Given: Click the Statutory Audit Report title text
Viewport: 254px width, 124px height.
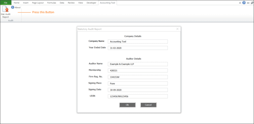Looking at the screenshot, I should [90, 29].
